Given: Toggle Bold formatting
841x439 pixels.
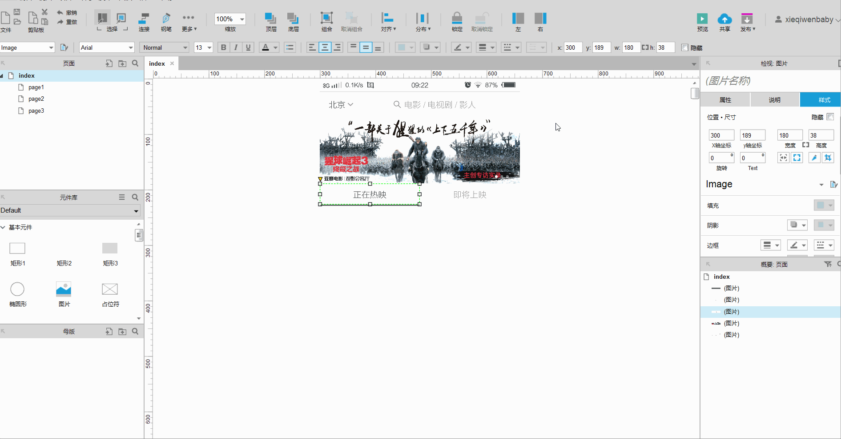Looking at the screenshot, I should 223,47.
